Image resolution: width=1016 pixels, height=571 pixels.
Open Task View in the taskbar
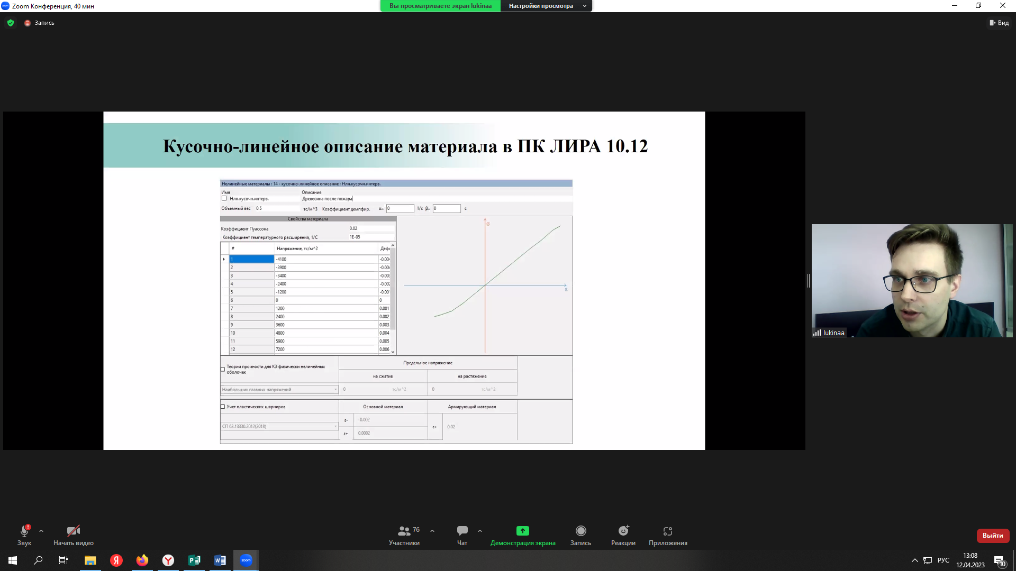[63, 560]
